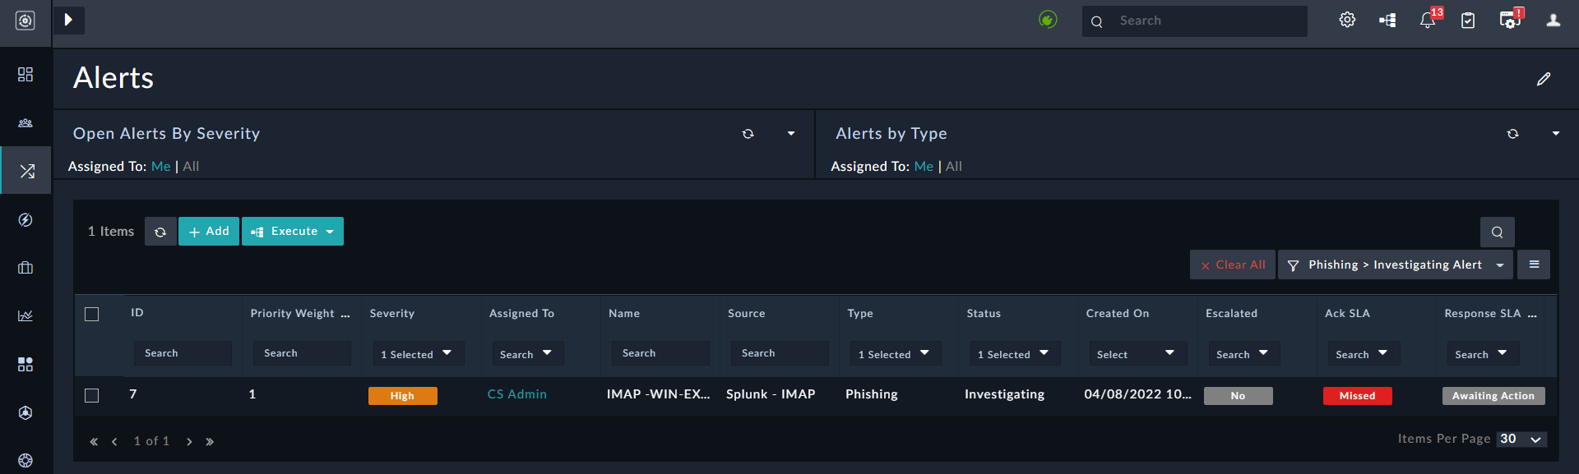Select the checkbox for alert ID 7

click(x=92, y=396)
